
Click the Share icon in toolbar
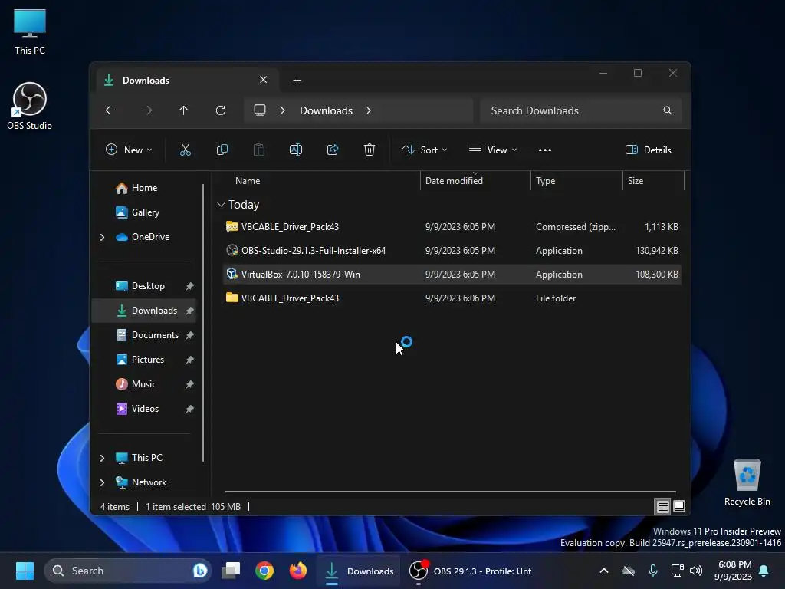pyautogui.click(x=333, y=150)
